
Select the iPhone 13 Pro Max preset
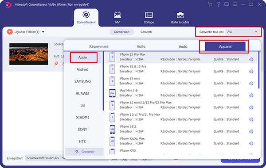(x=181, y=57)
